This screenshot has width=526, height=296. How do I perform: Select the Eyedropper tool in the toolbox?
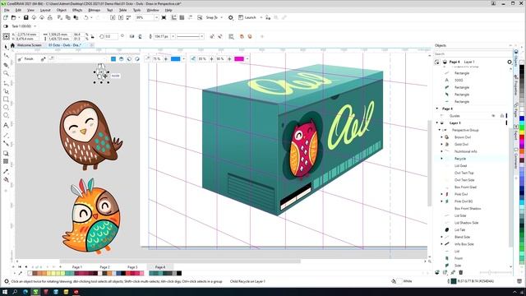[x=6, y=172]
